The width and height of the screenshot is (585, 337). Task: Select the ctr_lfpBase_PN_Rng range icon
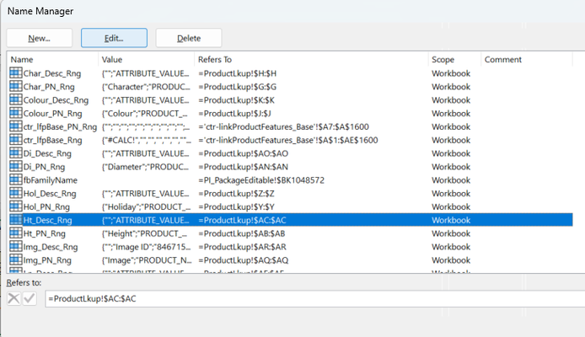[x=16, y=126]
